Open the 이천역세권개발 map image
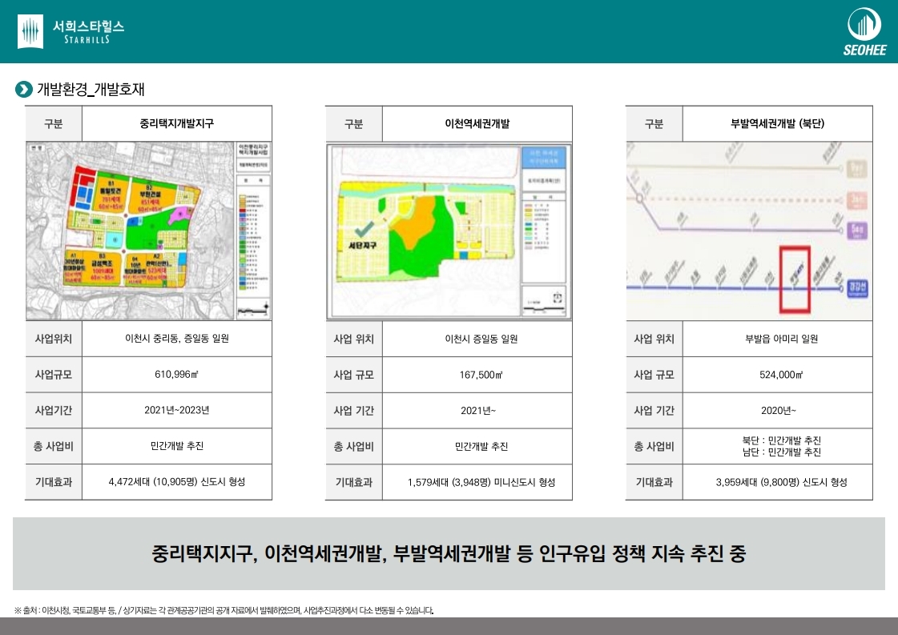898x635 pixels. pos(449,231)
